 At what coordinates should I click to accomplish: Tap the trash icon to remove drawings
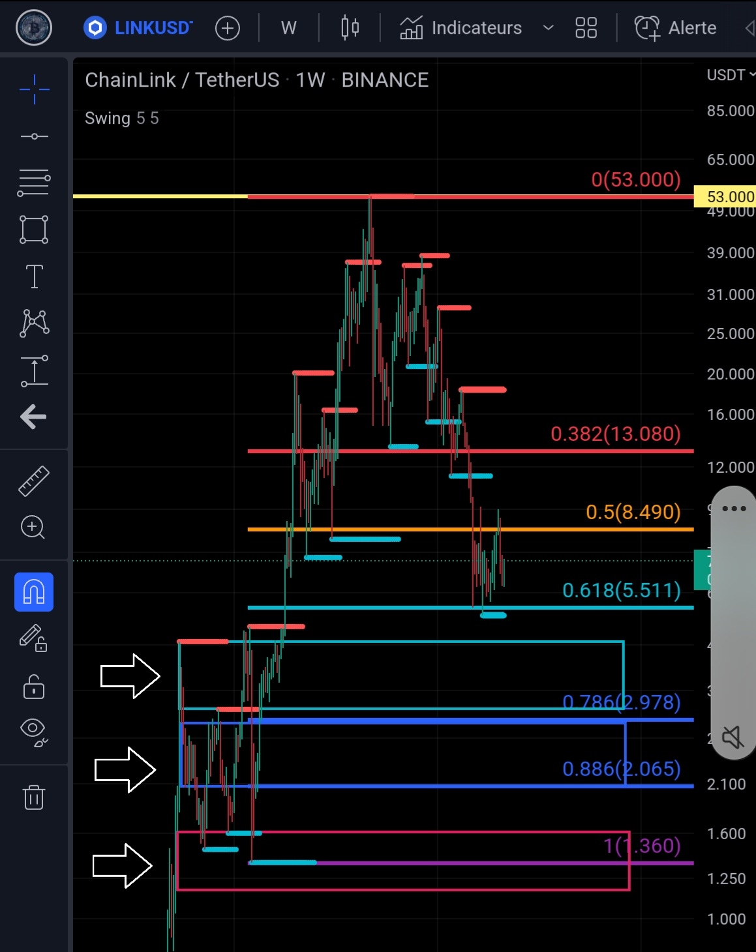(34, 797)
